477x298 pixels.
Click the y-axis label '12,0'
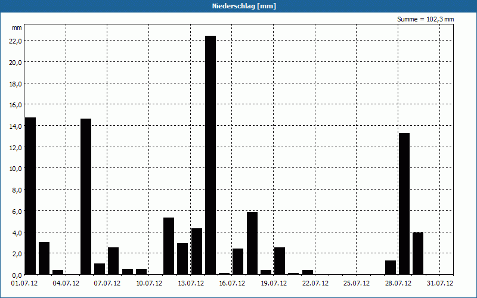pos(16,147)
